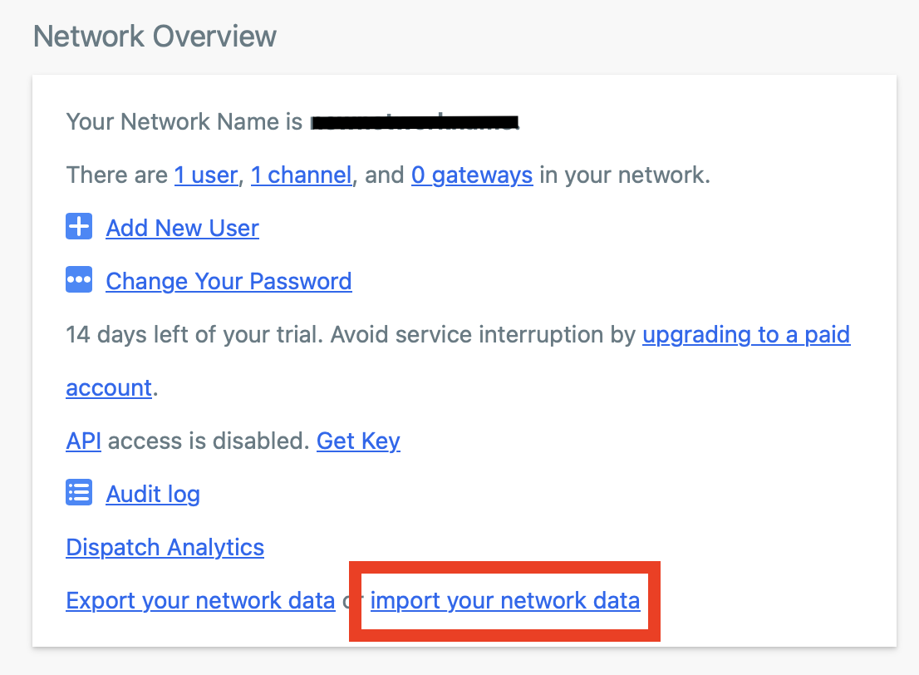Image resolution: width=919 pixels, height=675 pixels.
Task: Click the import your network data link
Action: coord(505,601)
